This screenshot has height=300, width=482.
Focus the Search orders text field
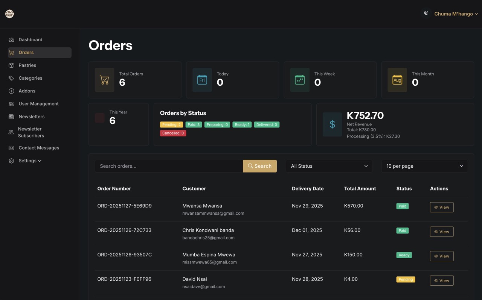click(169, 166)
